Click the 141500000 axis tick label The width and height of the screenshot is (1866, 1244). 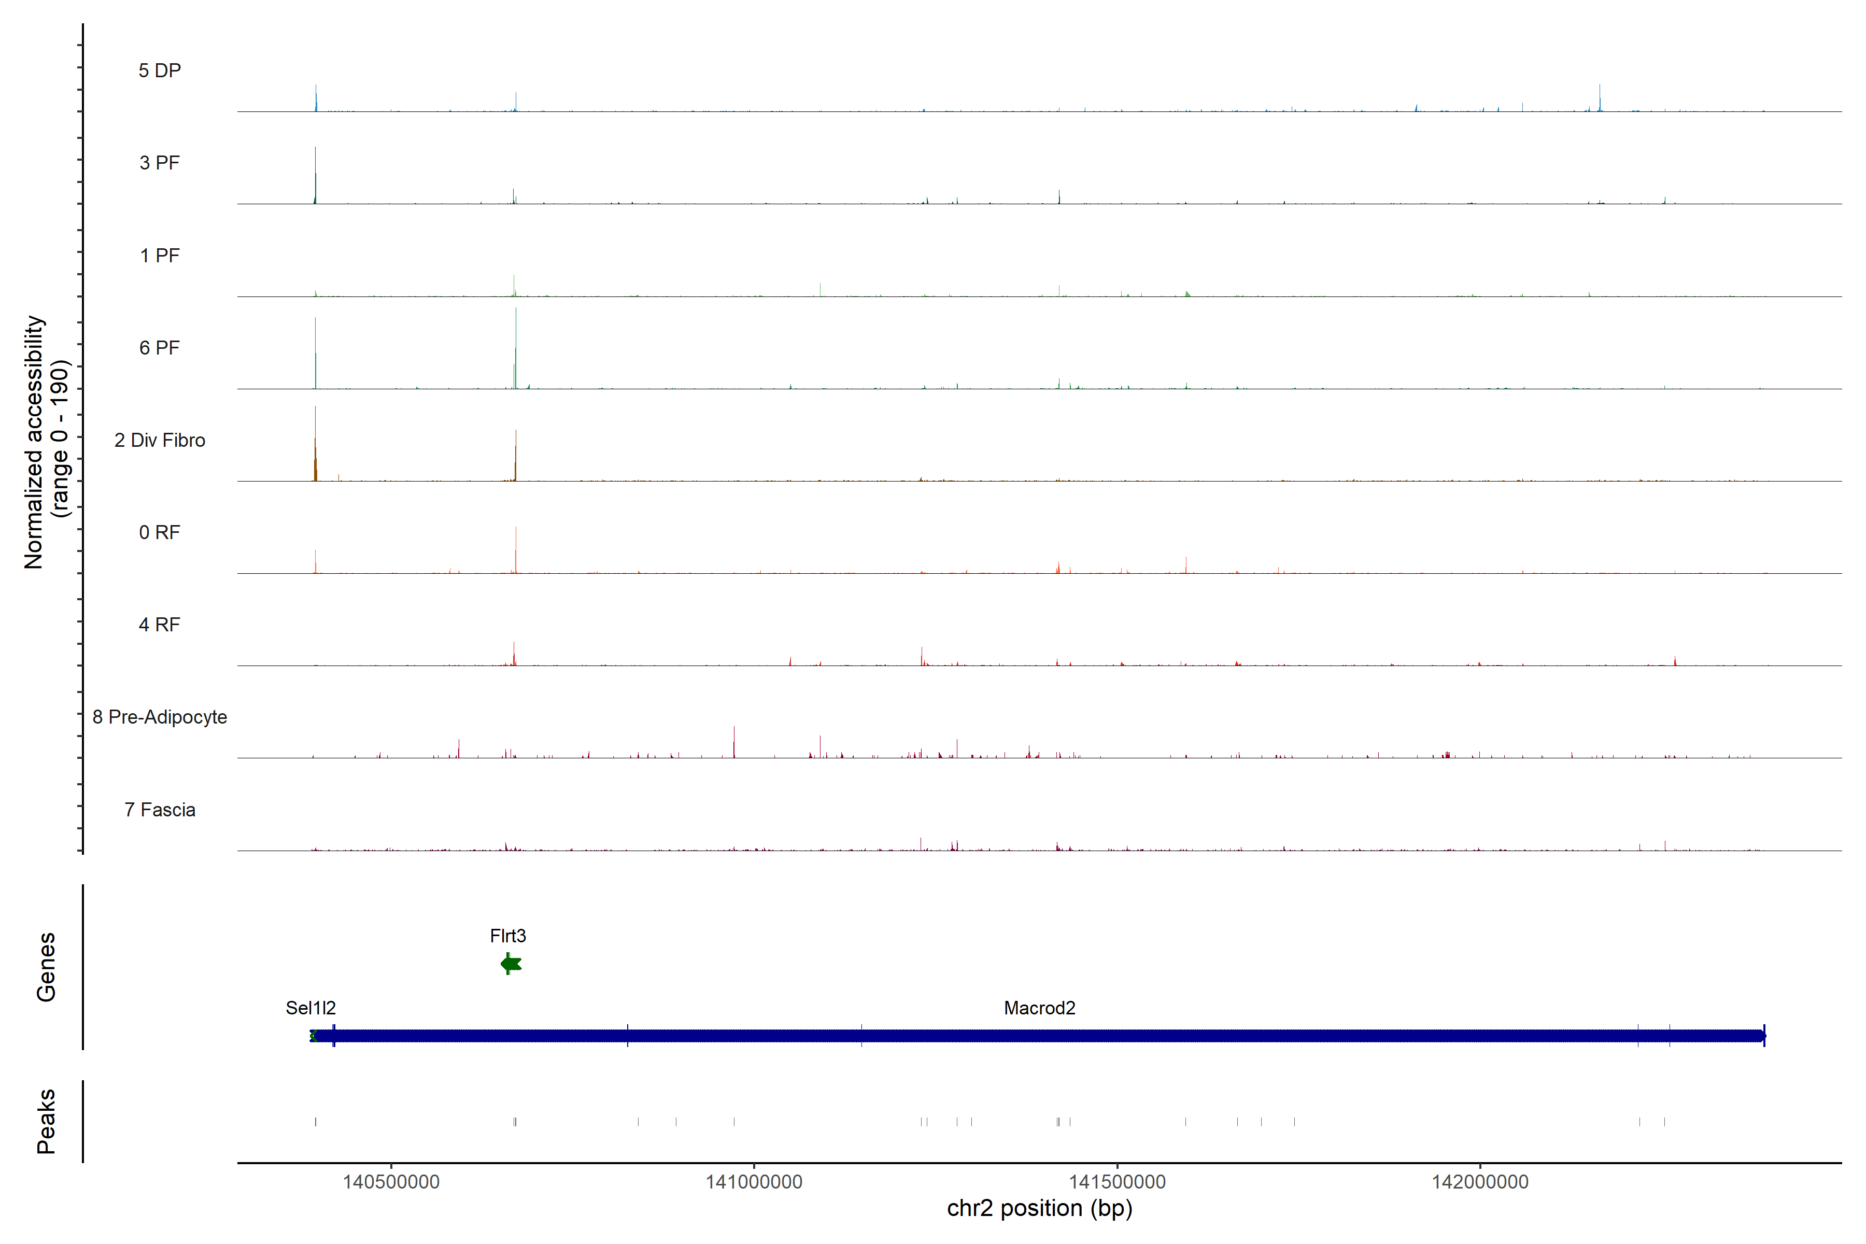tap(1117, 1181)
